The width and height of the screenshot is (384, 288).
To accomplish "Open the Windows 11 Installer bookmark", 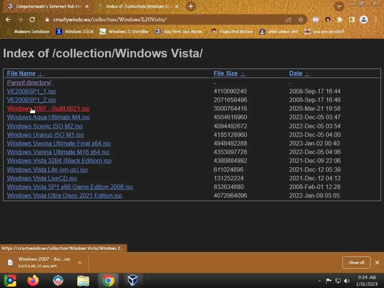I will (x=124, y=31).
